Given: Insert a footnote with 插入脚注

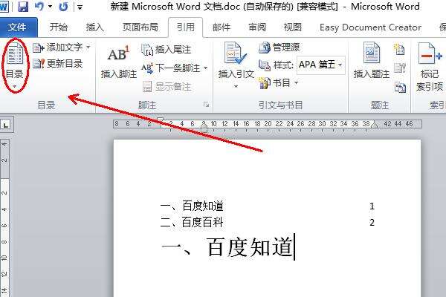Looking at the screenshot, I should [119, 62].
